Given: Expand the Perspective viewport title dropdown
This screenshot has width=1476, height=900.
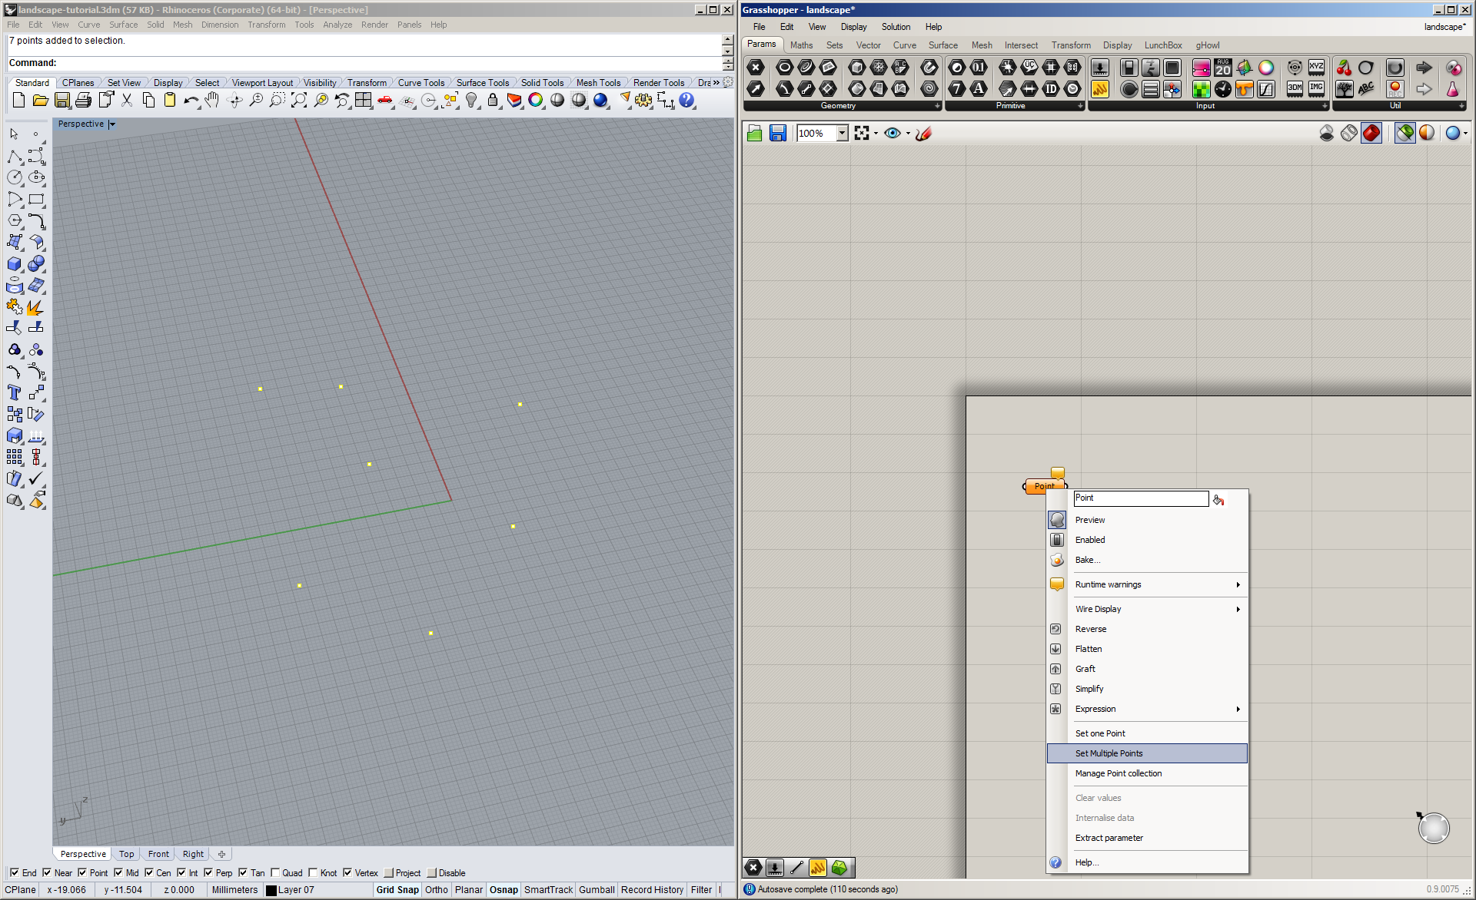Looking at the screenshot, I should coord(112,124).
